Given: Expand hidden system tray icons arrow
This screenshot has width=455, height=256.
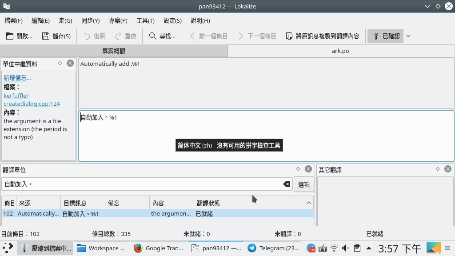Looking at the screenshot, I should pos(369,248).
